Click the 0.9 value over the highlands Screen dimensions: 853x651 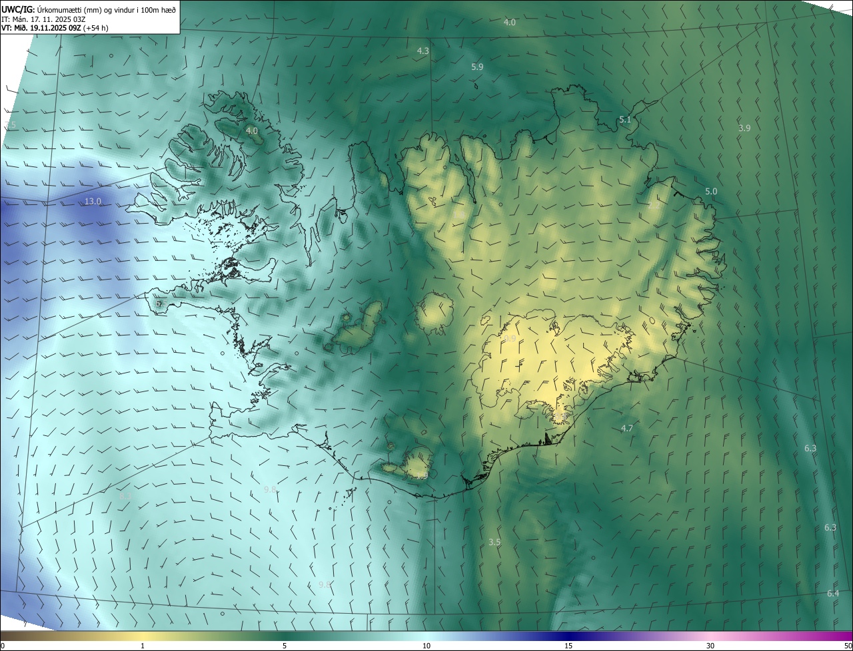[510, 339]
